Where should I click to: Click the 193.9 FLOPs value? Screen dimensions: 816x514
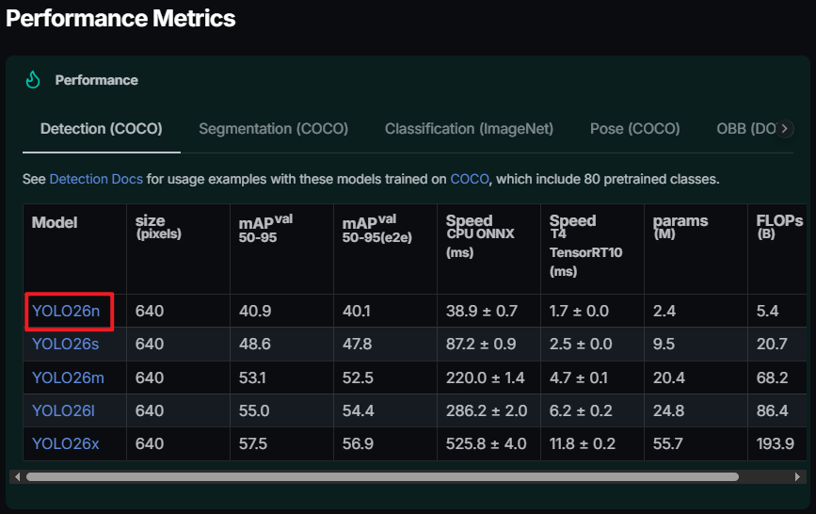775,443
